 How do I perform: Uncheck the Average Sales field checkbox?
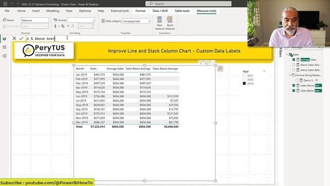(x=294, y=60)
